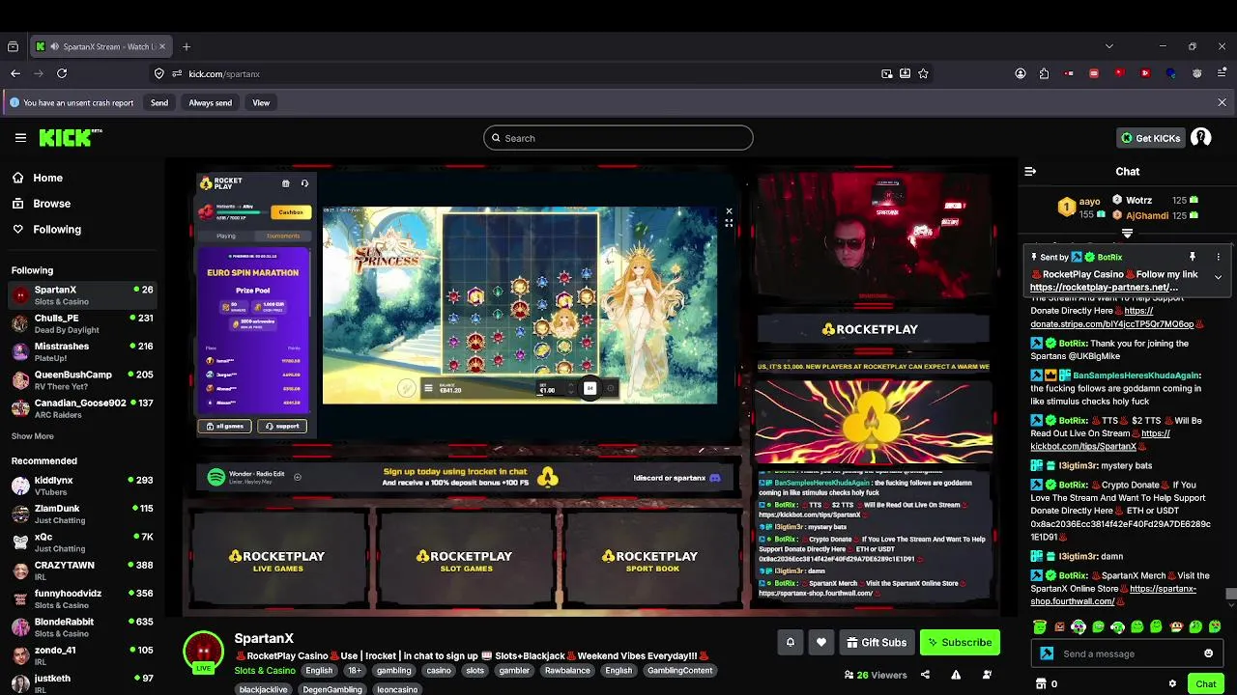Open browser extensions puzzle icon
1237x695 pixels.
[1044, 73]
